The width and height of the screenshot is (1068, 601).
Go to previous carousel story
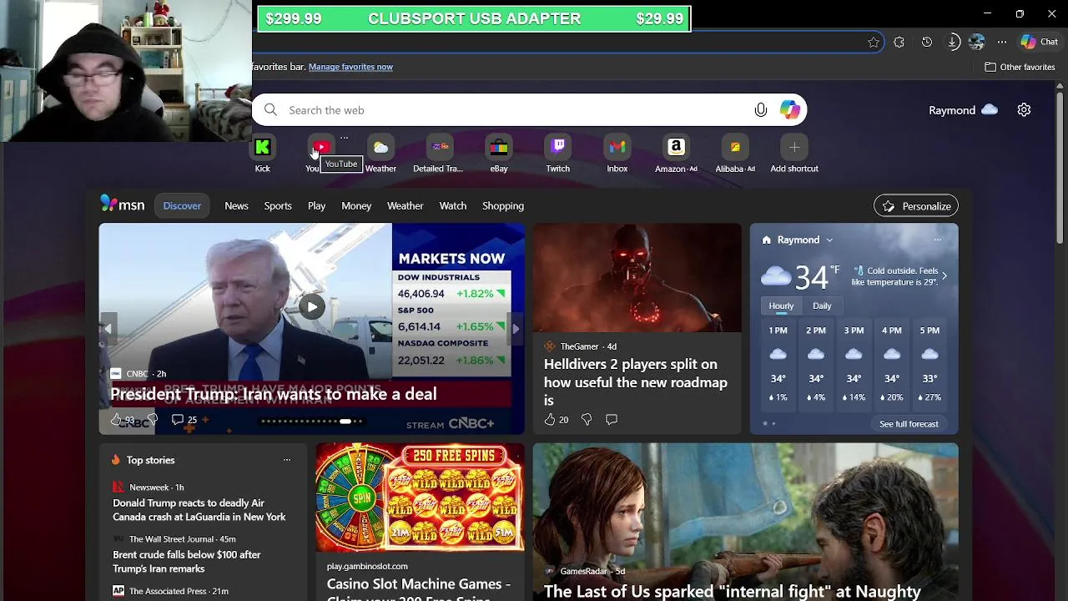(x=107, y=329)
